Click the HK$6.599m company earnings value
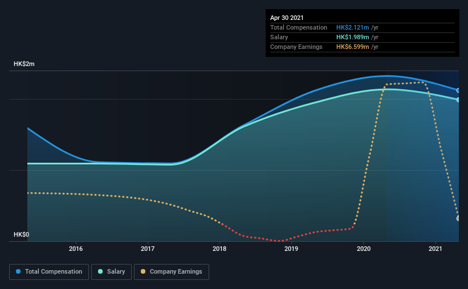 [x=352, y=47]
